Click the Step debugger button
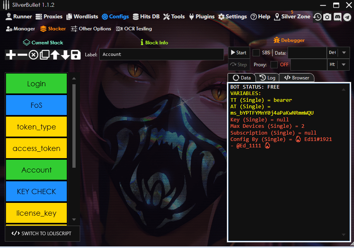354x248 pixels. (239, 65)
